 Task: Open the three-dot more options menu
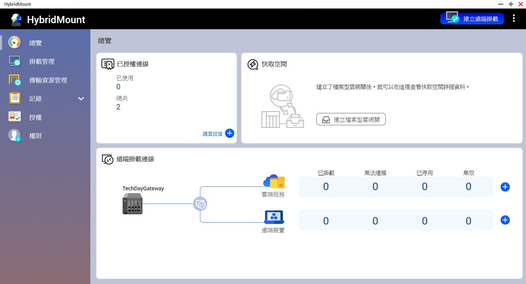[x=514, y=19]
